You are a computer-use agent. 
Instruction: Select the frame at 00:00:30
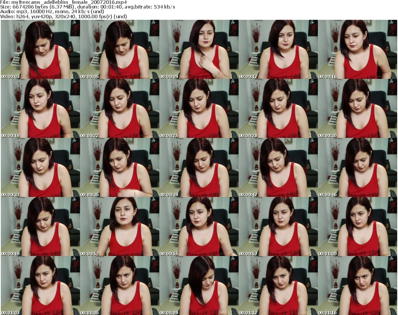[x=358, y=108]
